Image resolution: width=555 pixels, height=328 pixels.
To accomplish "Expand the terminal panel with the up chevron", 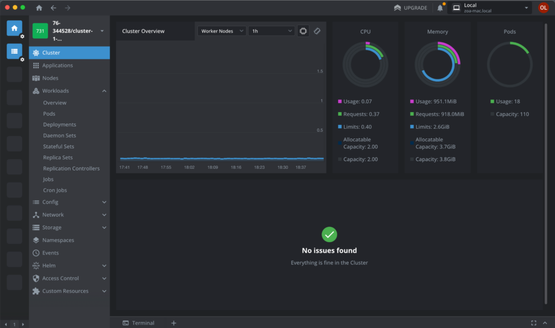I will 545,323.
